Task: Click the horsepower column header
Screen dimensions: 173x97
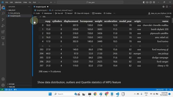Action: 86,21
